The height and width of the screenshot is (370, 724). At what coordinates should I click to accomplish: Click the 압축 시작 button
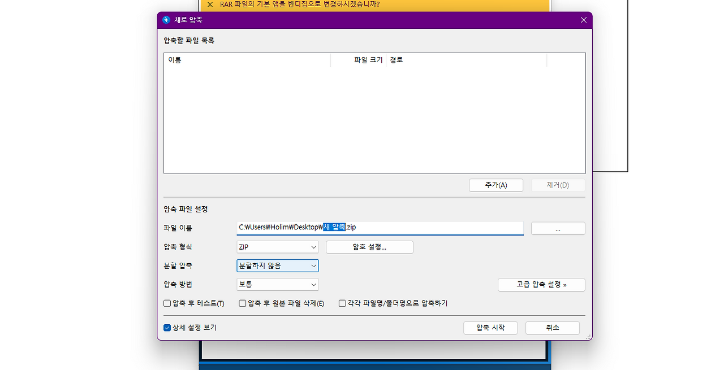(490, 328)
